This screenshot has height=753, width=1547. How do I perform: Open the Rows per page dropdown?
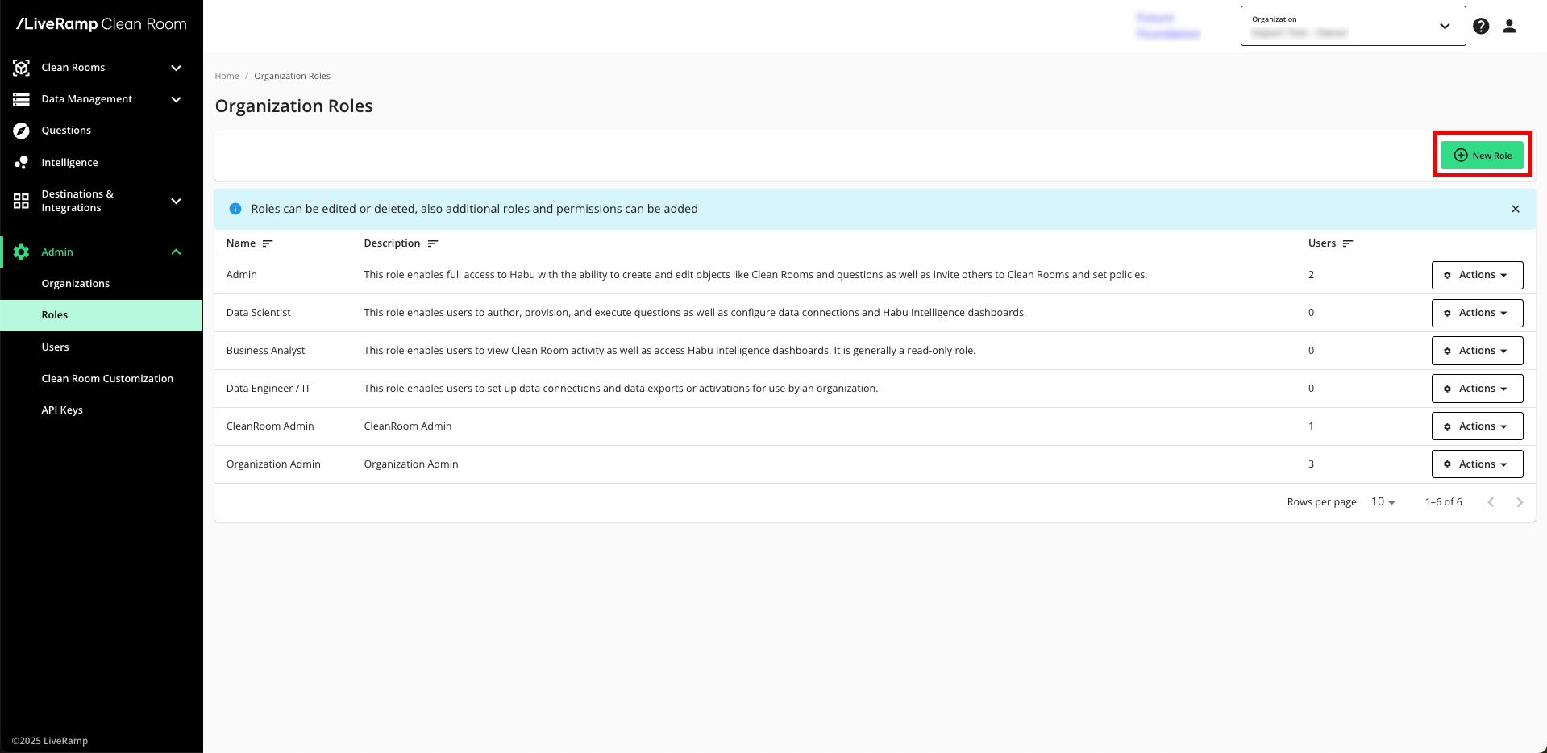click(x=1383, y=502)
